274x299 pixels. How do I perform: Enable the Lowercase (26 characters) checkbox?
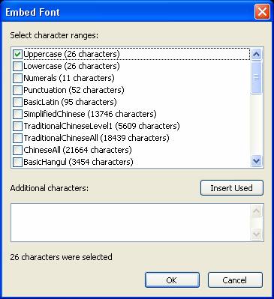coord(17,66)
